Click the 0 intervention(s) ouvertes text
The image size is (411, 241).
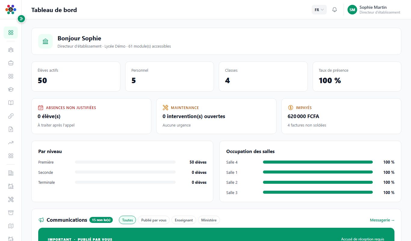point(194,116)
